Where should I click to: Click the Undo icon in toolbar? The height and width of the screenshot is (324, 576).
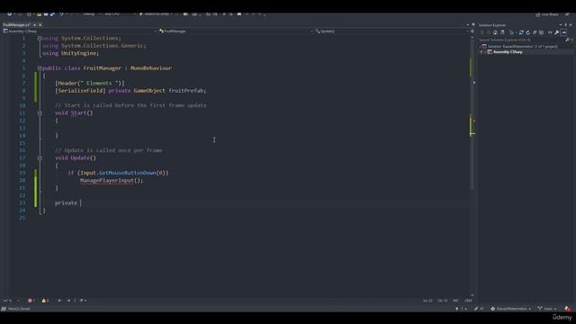62,14
